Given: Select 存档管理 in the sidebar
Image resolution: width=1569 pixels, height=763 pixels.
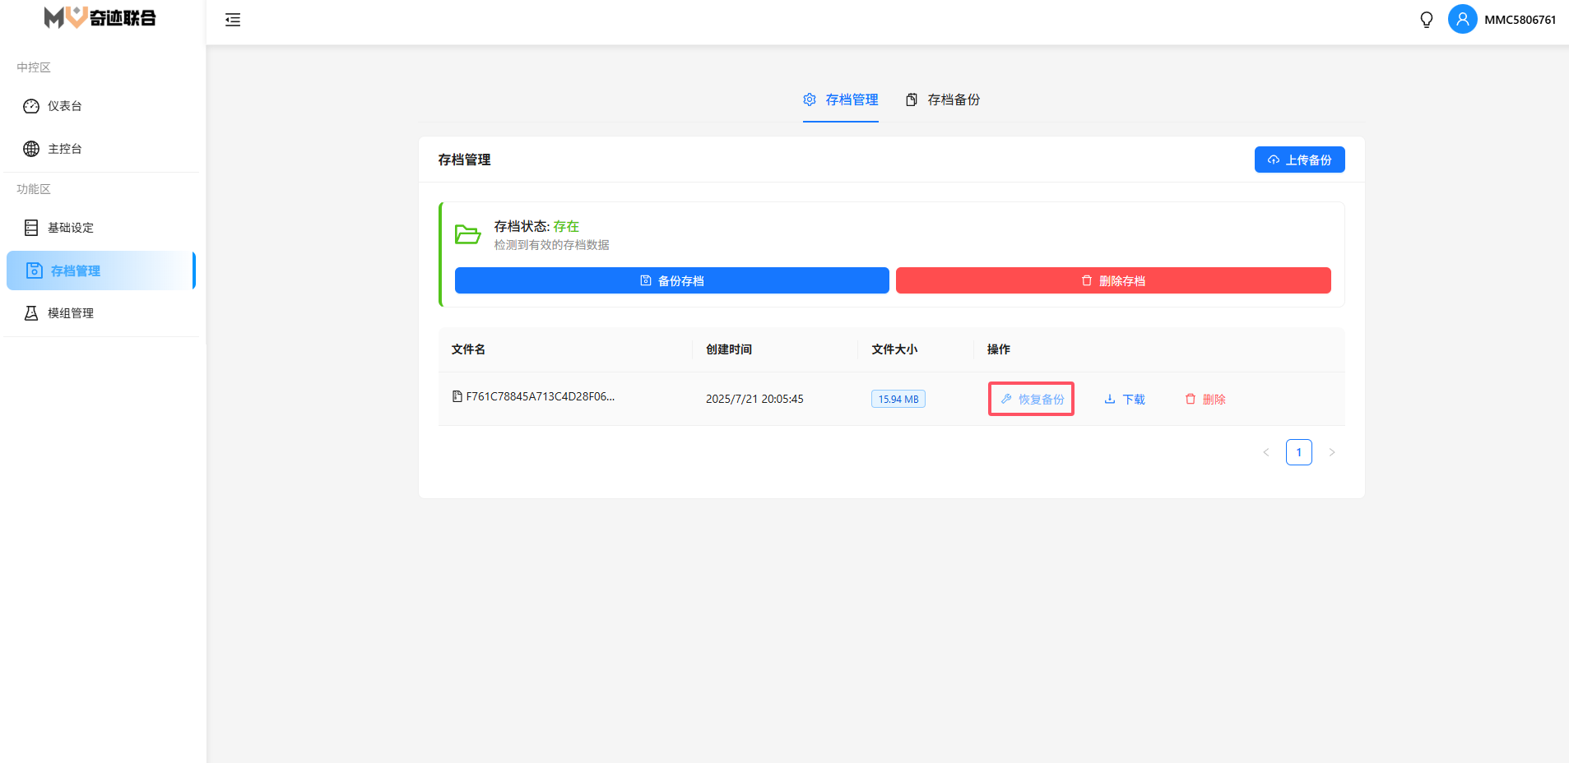Looking at the screenshot, I should pos(75,271).
